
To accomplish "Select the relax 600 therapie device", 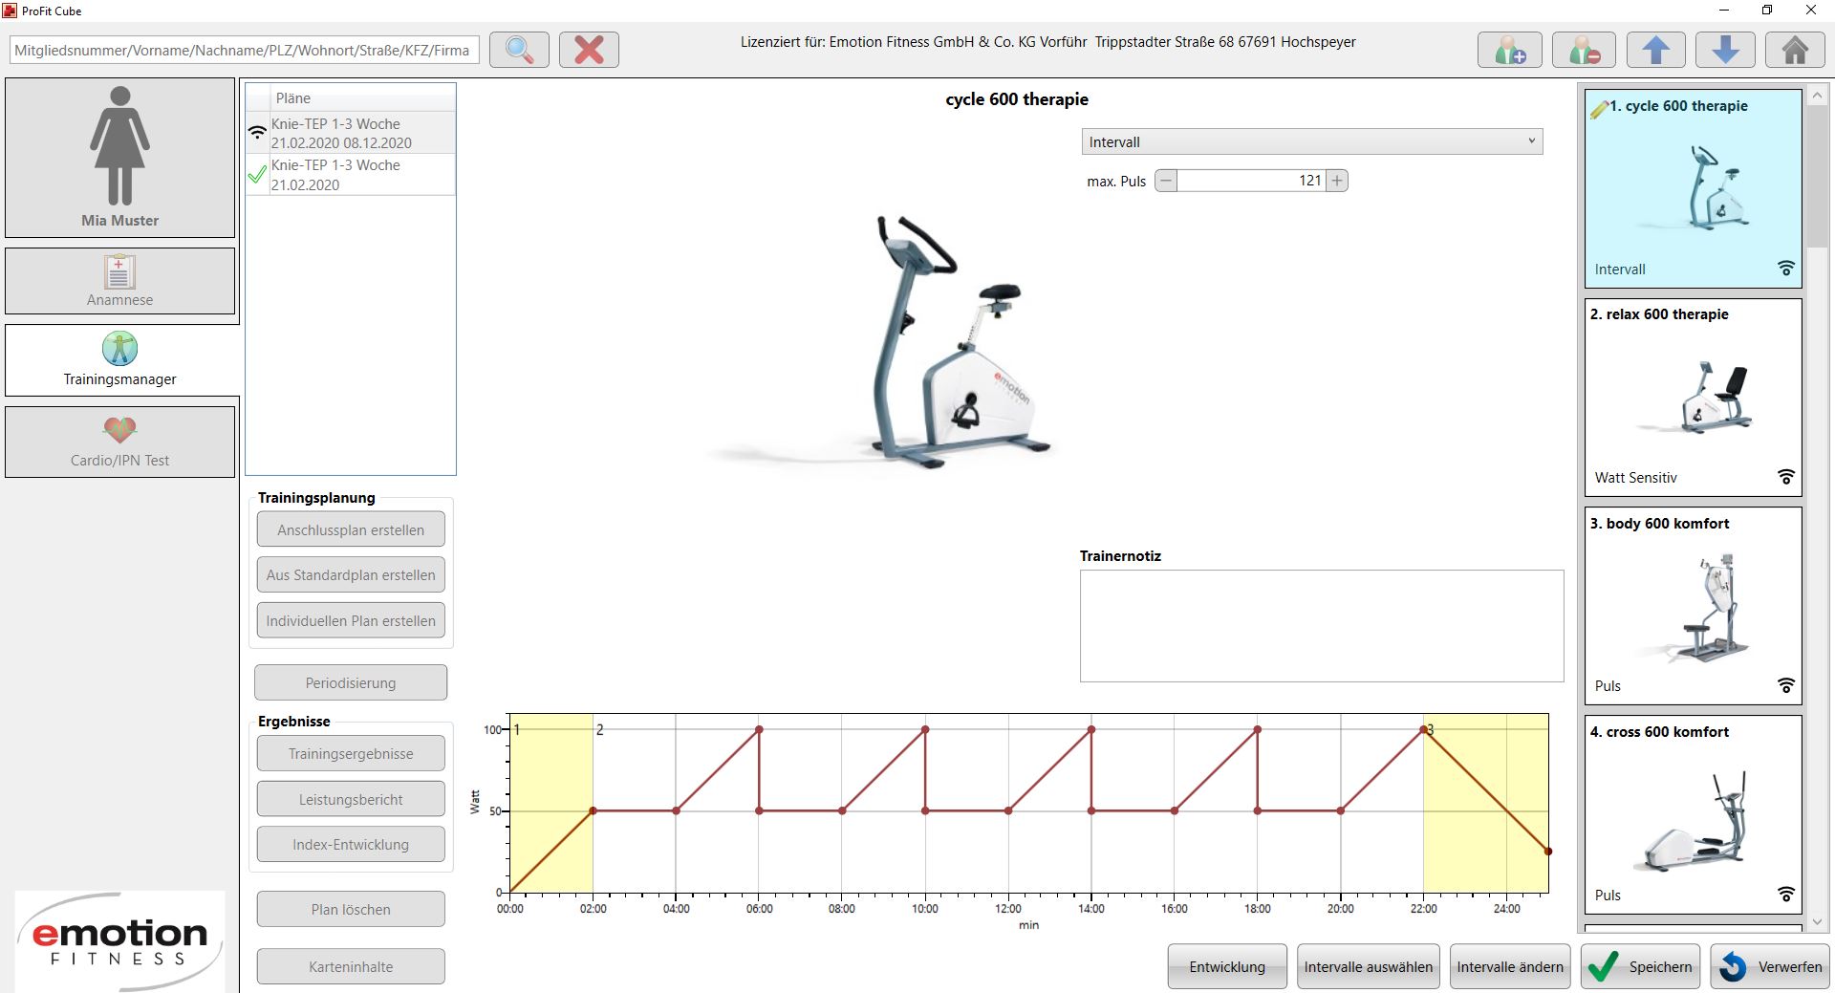I will click(x=1693, y=397).
